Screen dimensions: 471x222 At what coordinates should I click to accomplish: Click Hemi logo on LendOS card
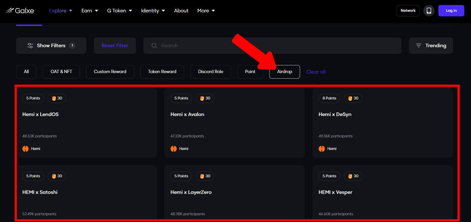coord(26,149)
